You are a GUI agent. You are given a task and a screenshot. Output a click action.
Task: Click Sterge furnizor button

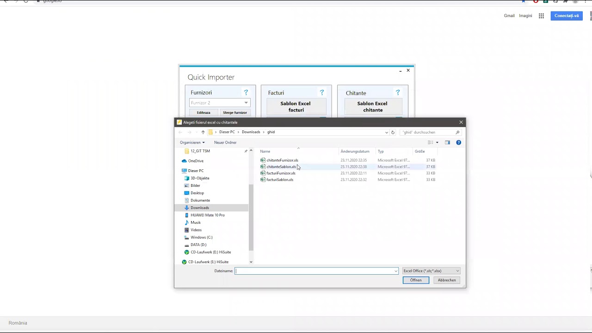[x=235, y=112]
